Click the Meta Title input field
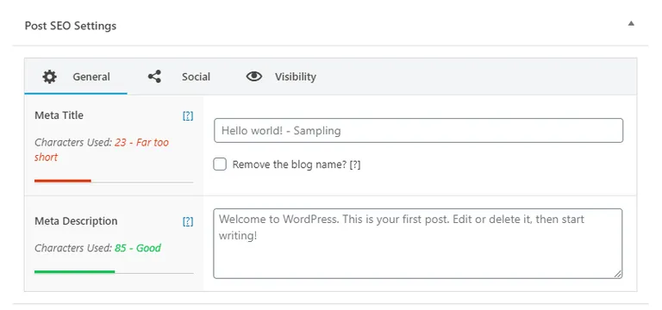Screen dimensions: 662x310 [418, 130]
